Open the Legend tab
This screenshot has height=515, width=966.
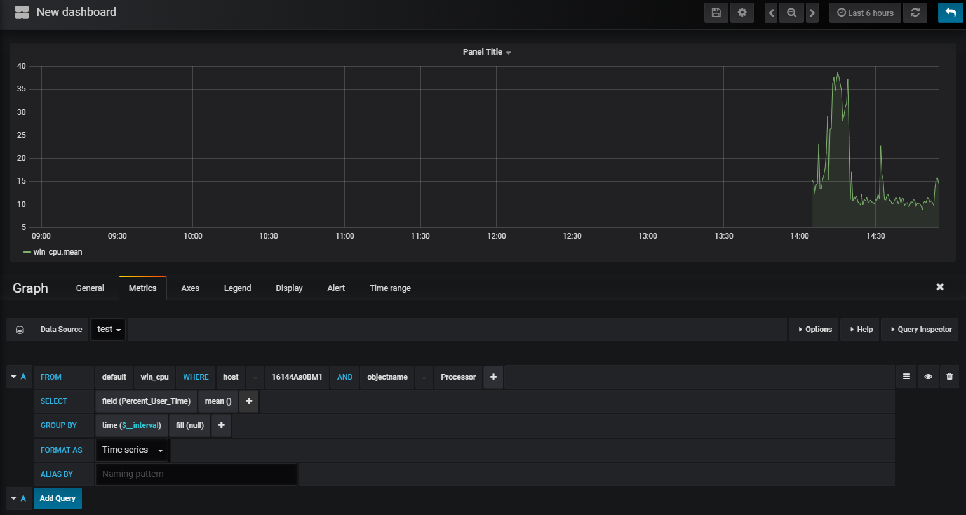pyautogui.click(x=238, y=288)
